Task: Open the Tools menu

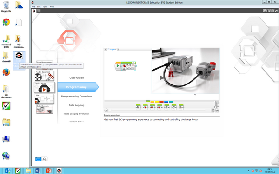Action: click(45, 7)
